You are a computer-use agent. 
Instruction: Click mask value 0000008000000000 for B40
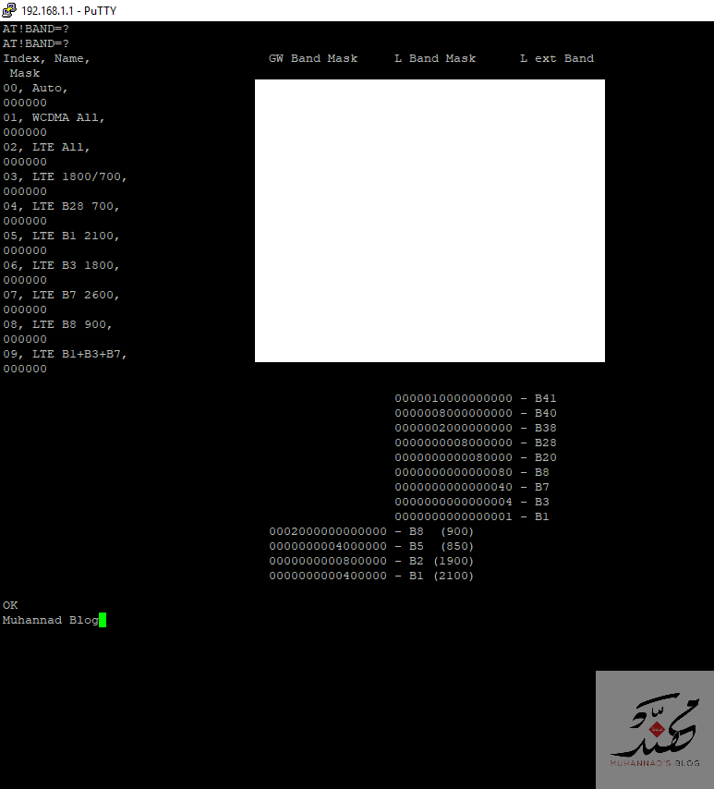click(454, 413)
